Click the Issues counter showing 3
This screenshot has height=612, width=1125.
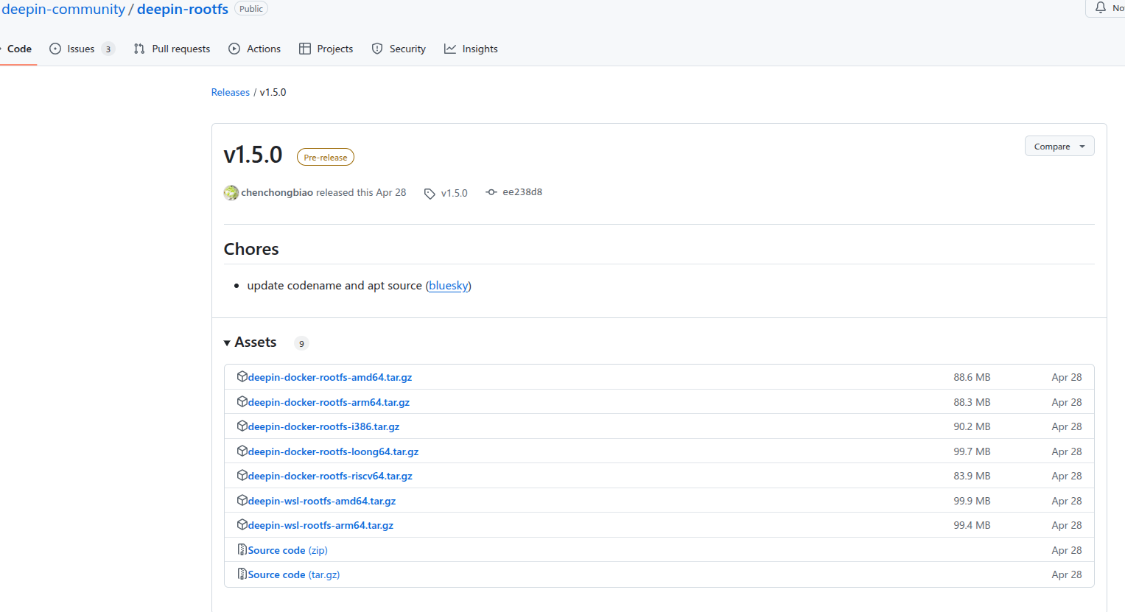pos(108,49)
